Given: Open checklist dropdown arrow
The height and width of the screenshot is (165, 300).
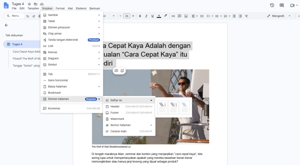Looking at the screenshot, I should click(x=212, y=16).
